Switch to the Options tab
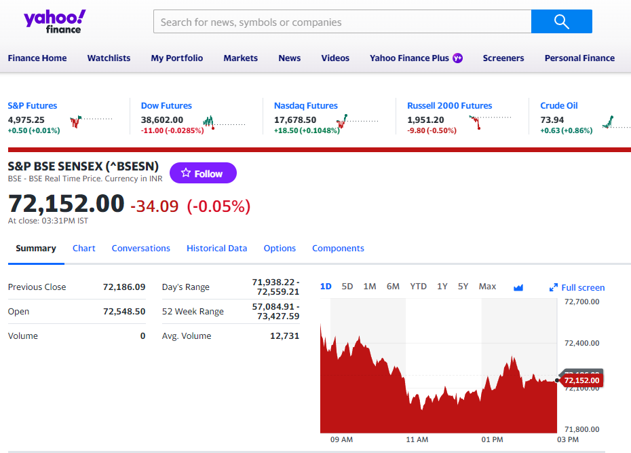Viewport: 631px width, 453px height. (x=280, y=249)
